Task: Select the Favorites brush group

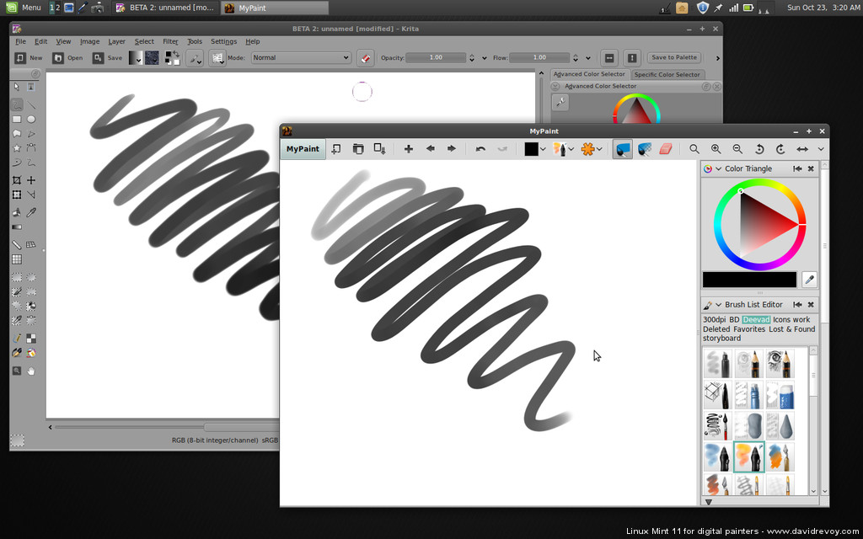Action: click(x=748, y=329)
